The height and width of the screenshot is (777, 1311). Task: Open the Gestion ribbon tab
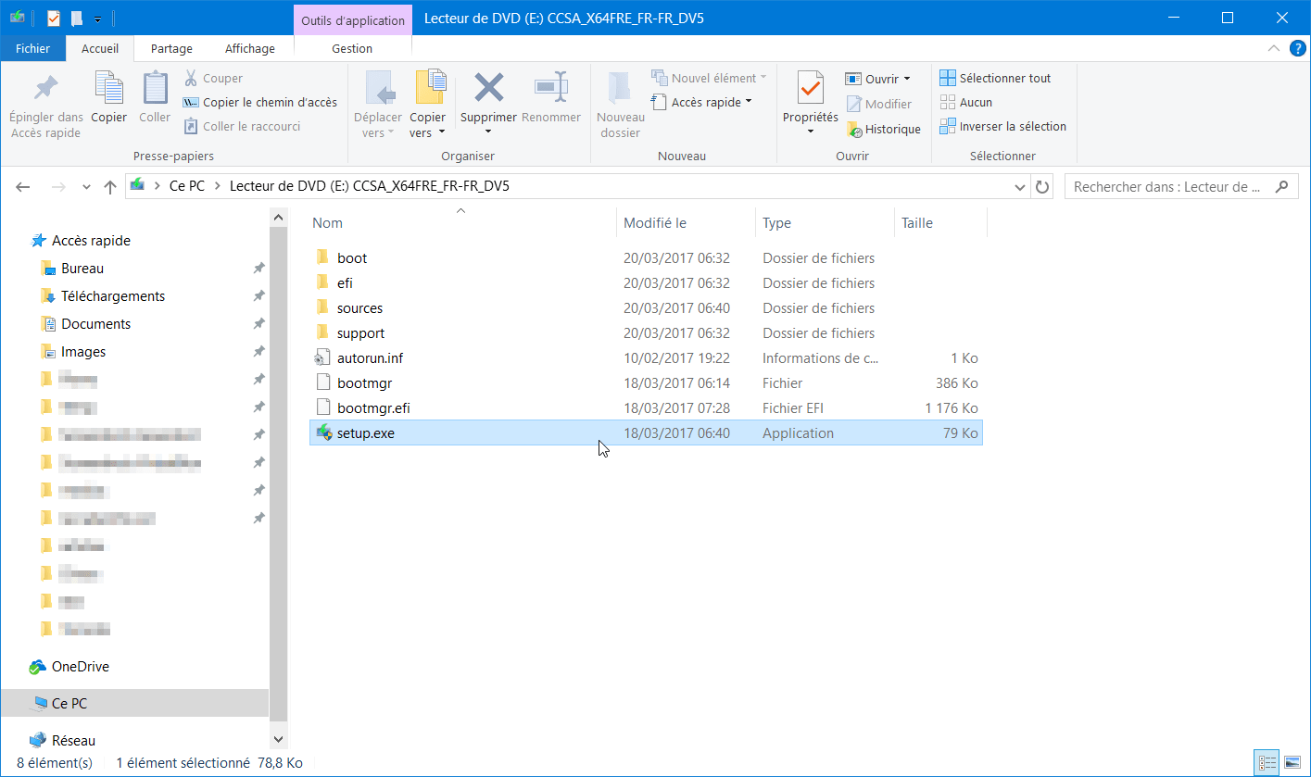click(352, 48)
